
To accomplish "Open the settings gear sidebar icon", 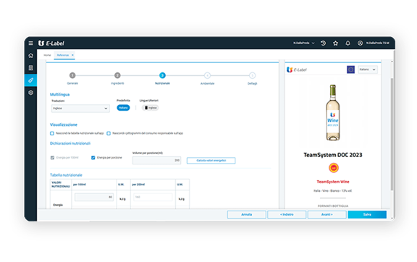I will pos(31,93).
